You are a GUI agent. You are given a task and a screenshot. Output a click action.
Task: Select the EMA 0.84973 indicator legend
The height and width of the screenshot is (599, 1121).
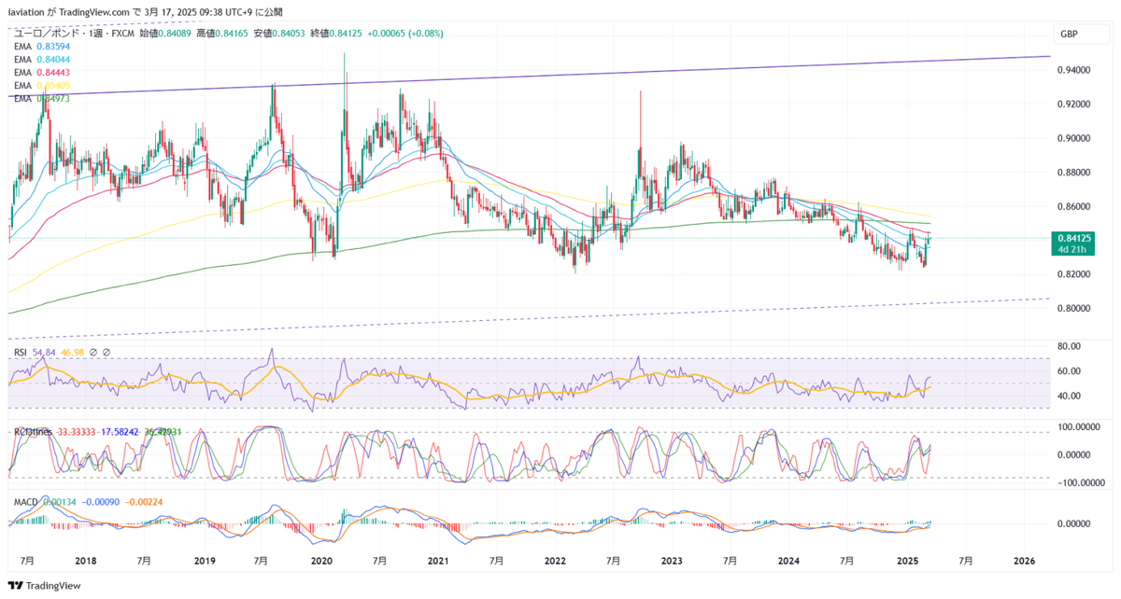pyautogui.click(x=41, y=98)
